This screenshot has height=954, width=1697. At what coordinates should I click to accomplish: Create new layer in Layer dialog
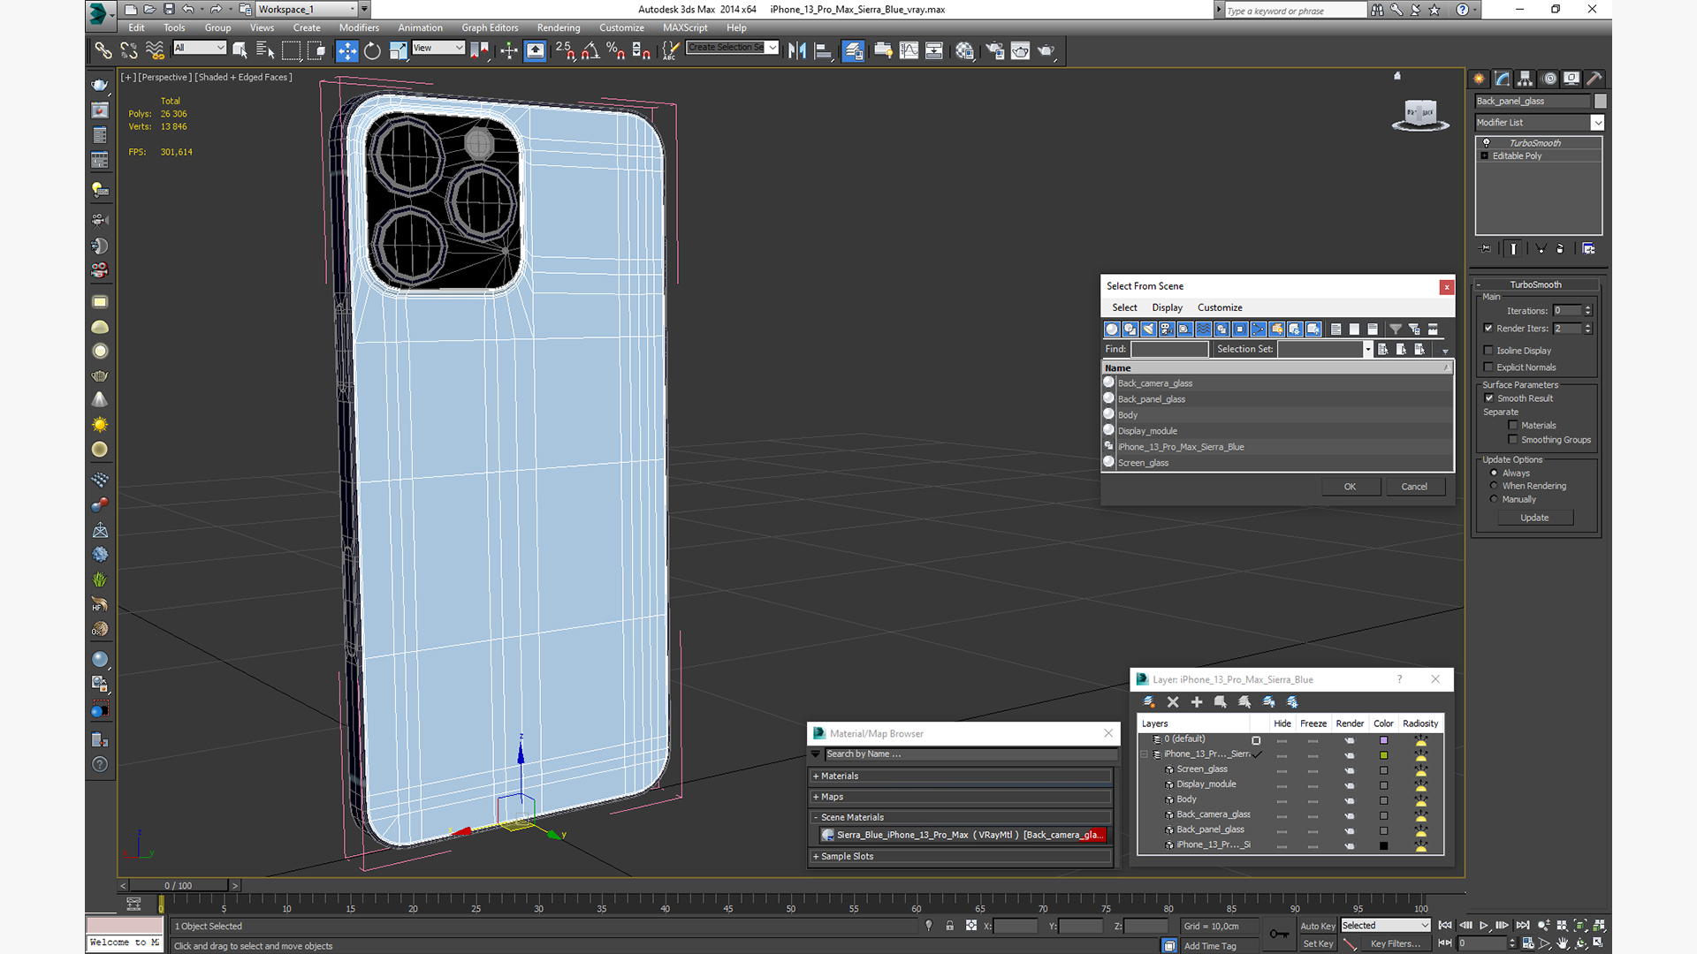pyautogui.click(x=1149, y=701)
